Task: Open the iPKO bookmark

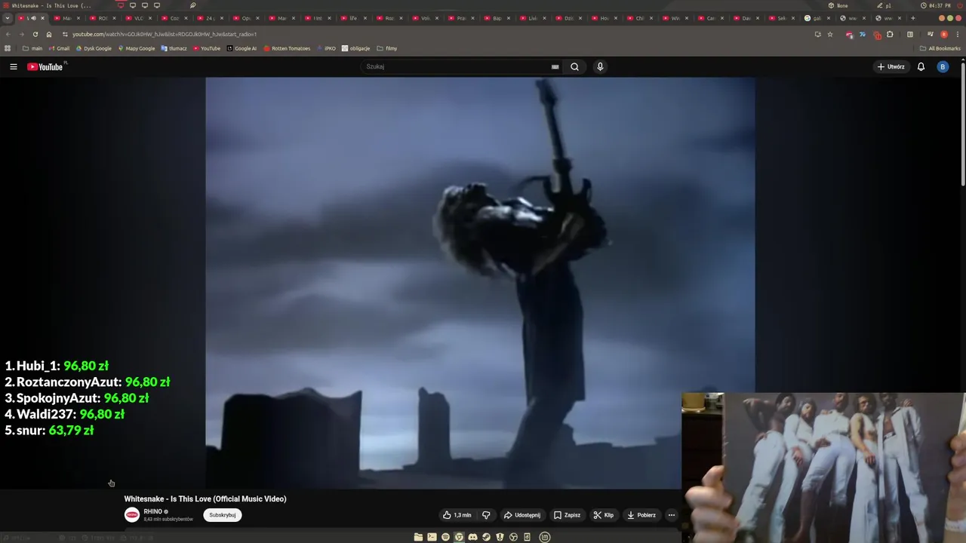Action: pos(326,48)
